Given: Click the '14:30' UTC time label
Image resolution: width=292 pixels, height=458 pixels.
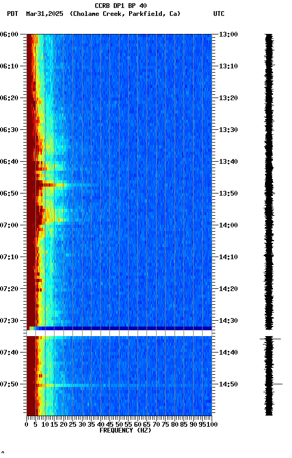Looking at the screenshot, I should 228,321.
